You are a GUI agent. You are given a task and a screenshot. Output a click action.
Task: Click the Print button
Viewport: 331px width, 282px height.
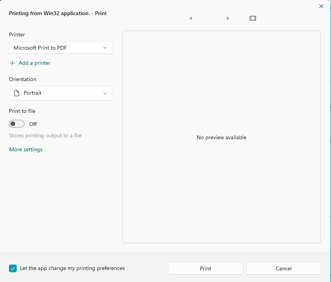(x=205, y=268)
